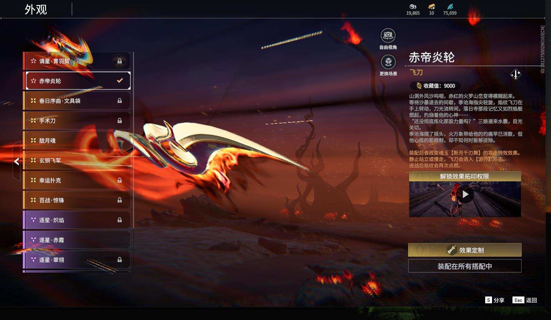Click lock icon on 春日序曲·文具袋
The image size is (551, 320).
120,101
